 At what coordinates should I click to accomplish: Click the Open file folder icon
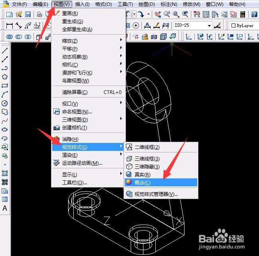(19, 14)
